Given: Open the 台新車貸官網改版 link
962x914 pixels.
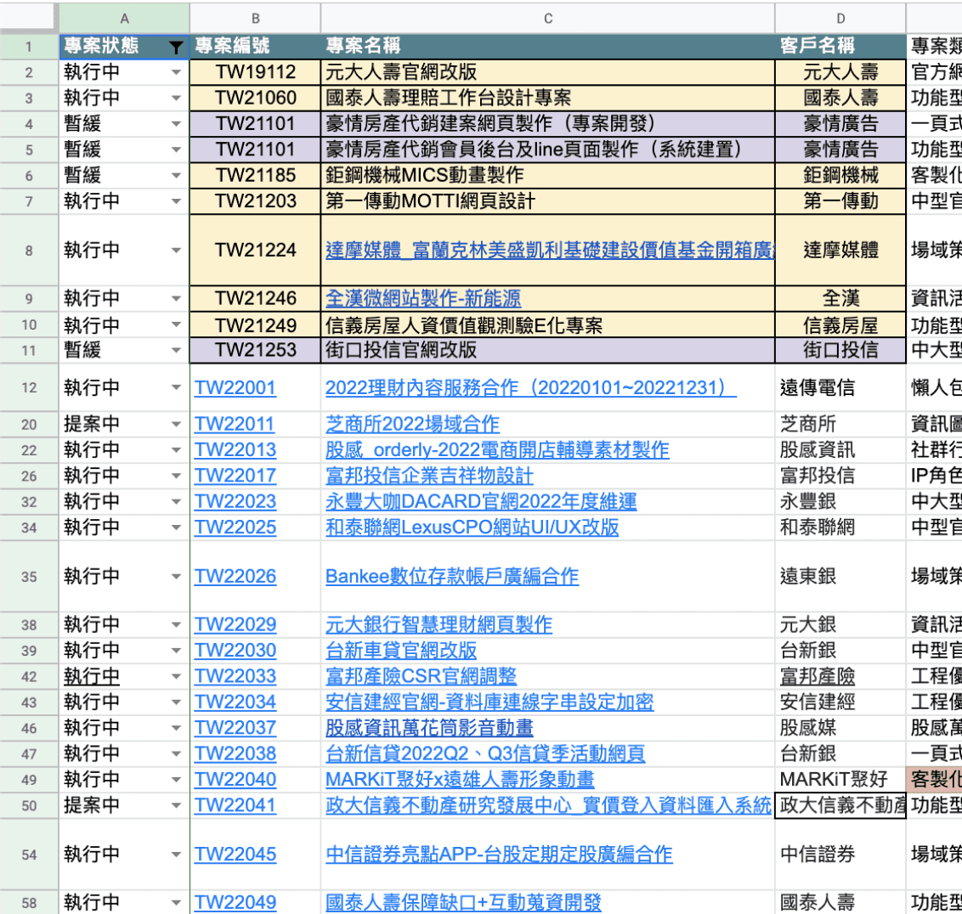Looking at the screenshot, I should 401,651.
